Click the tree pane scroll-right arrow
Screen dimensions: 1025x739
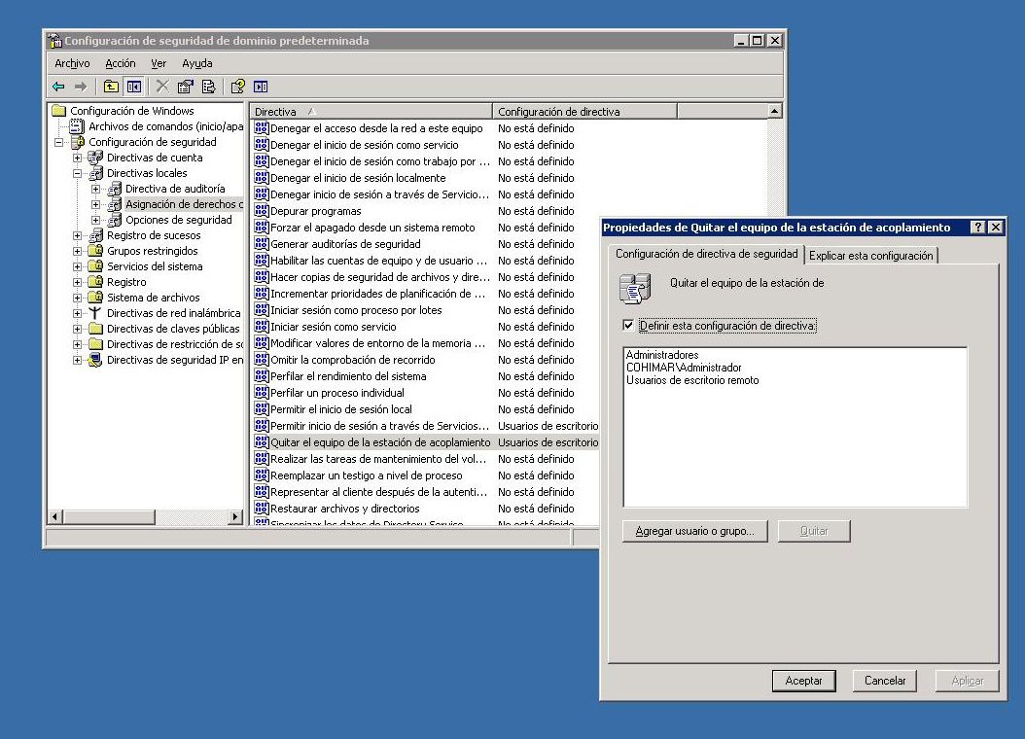pos(235,517)
